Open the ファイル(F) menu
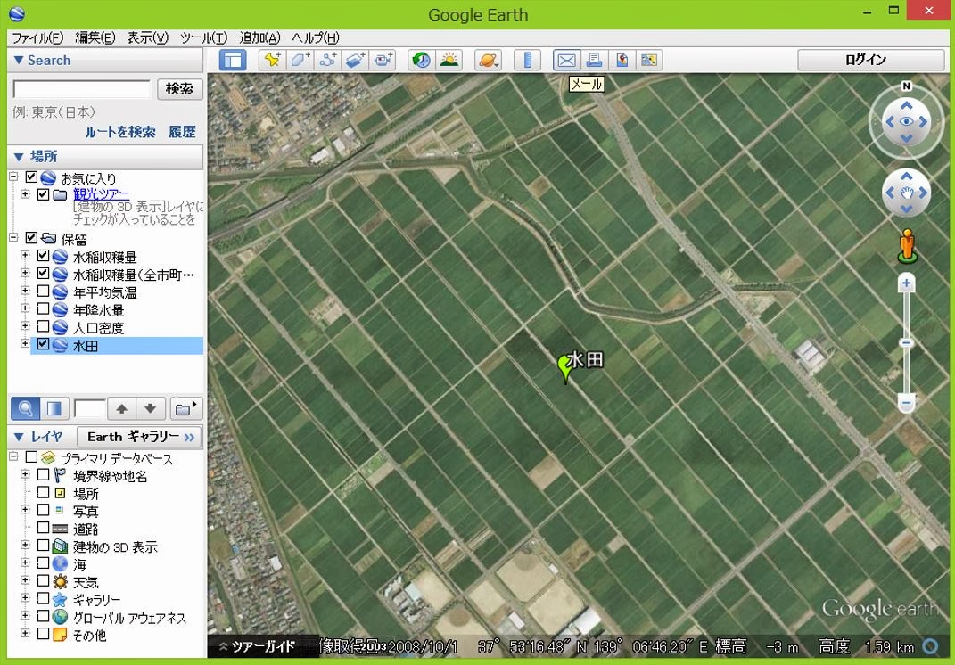The height and width of the screenshot is (665, 955). 37,37
